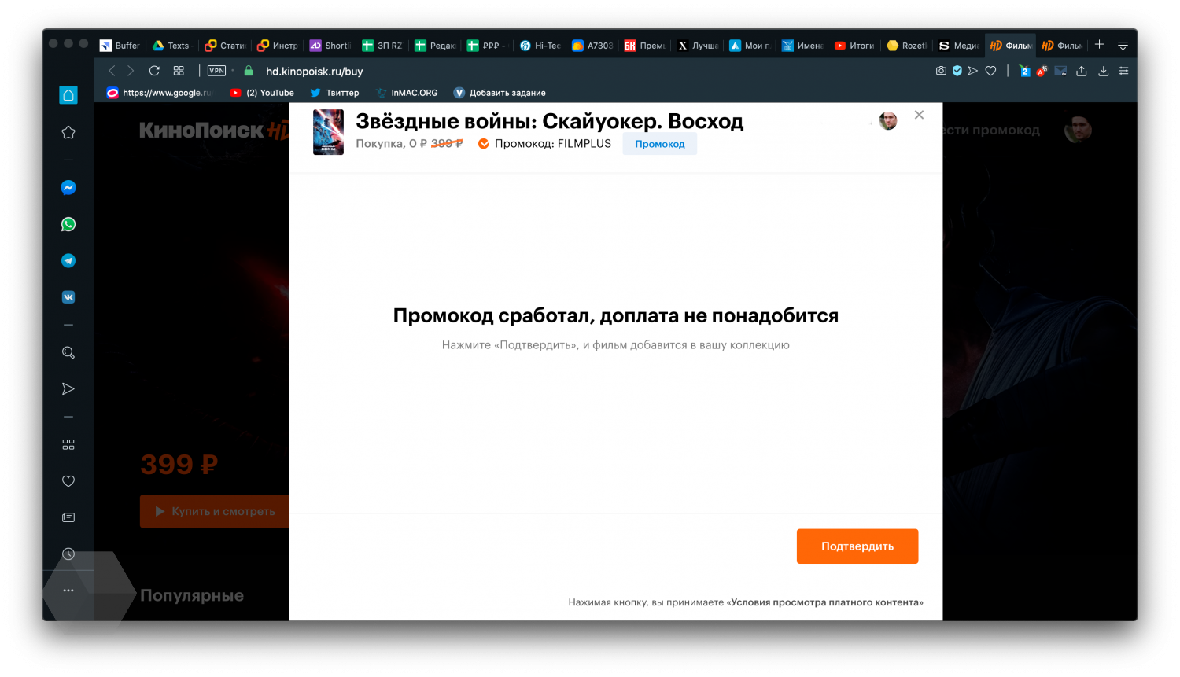Open Speed Dial grid in the sidebar
The height and width of the screenshot is (677, 1180).
tap(68, 444)
